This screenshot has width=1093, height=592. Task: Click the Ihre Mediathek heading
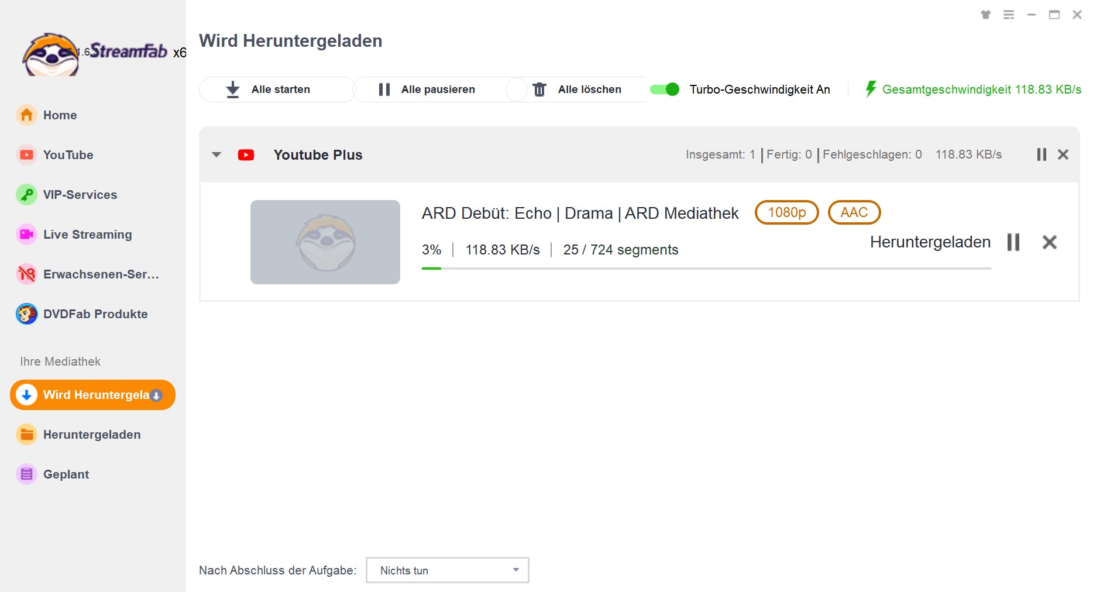click(x=60, y=362)
